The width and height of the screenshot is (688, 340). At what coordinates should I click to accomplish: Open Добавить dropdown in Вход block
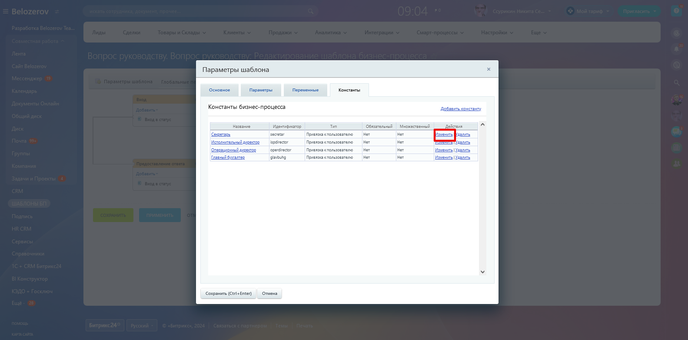coord(147,110)
